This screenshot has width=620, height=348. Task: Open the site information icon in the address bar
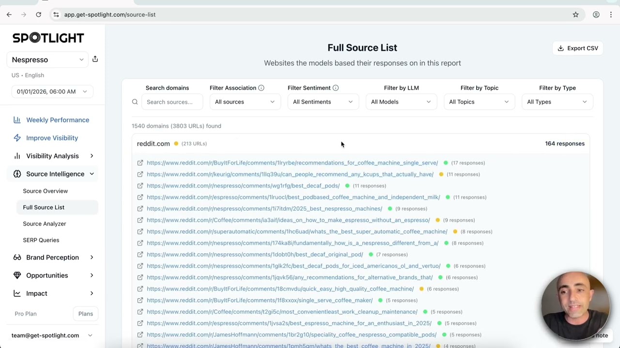56,14
